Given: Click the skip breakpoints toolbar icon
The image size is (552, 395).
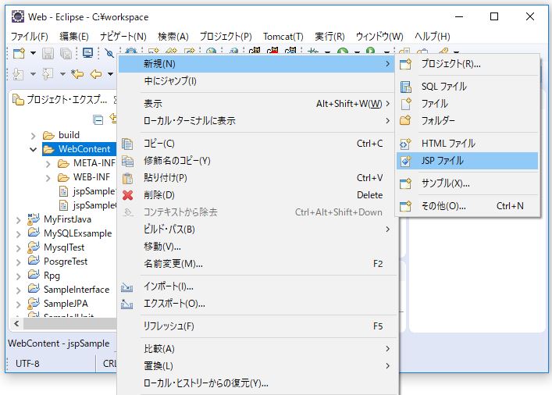Looking at the screenshot, I should click(x=109, y=54).
